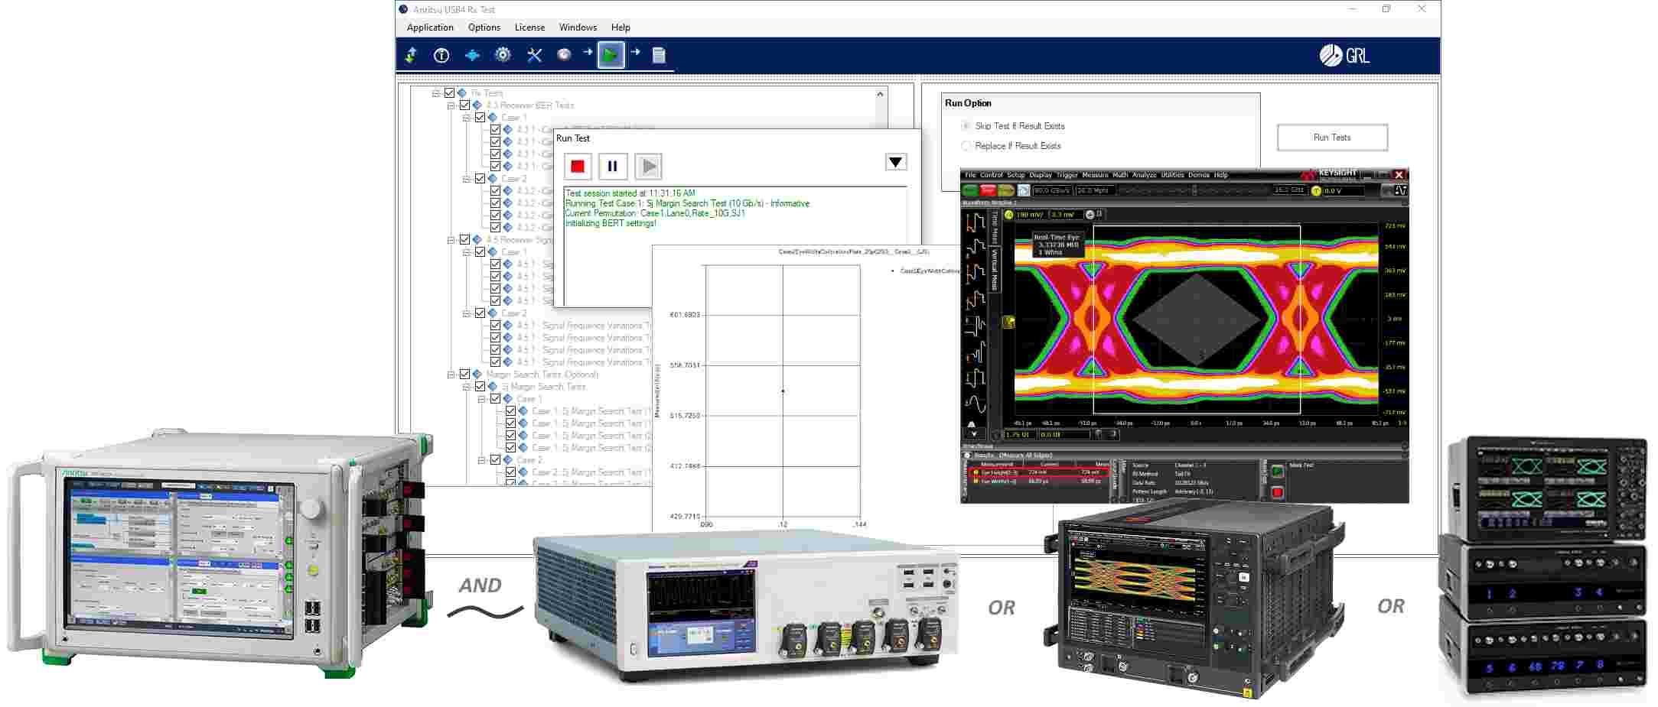Select the wrench configuration icon in the toolbar
The image size is (1658, 707).
(x=534, y=55)
